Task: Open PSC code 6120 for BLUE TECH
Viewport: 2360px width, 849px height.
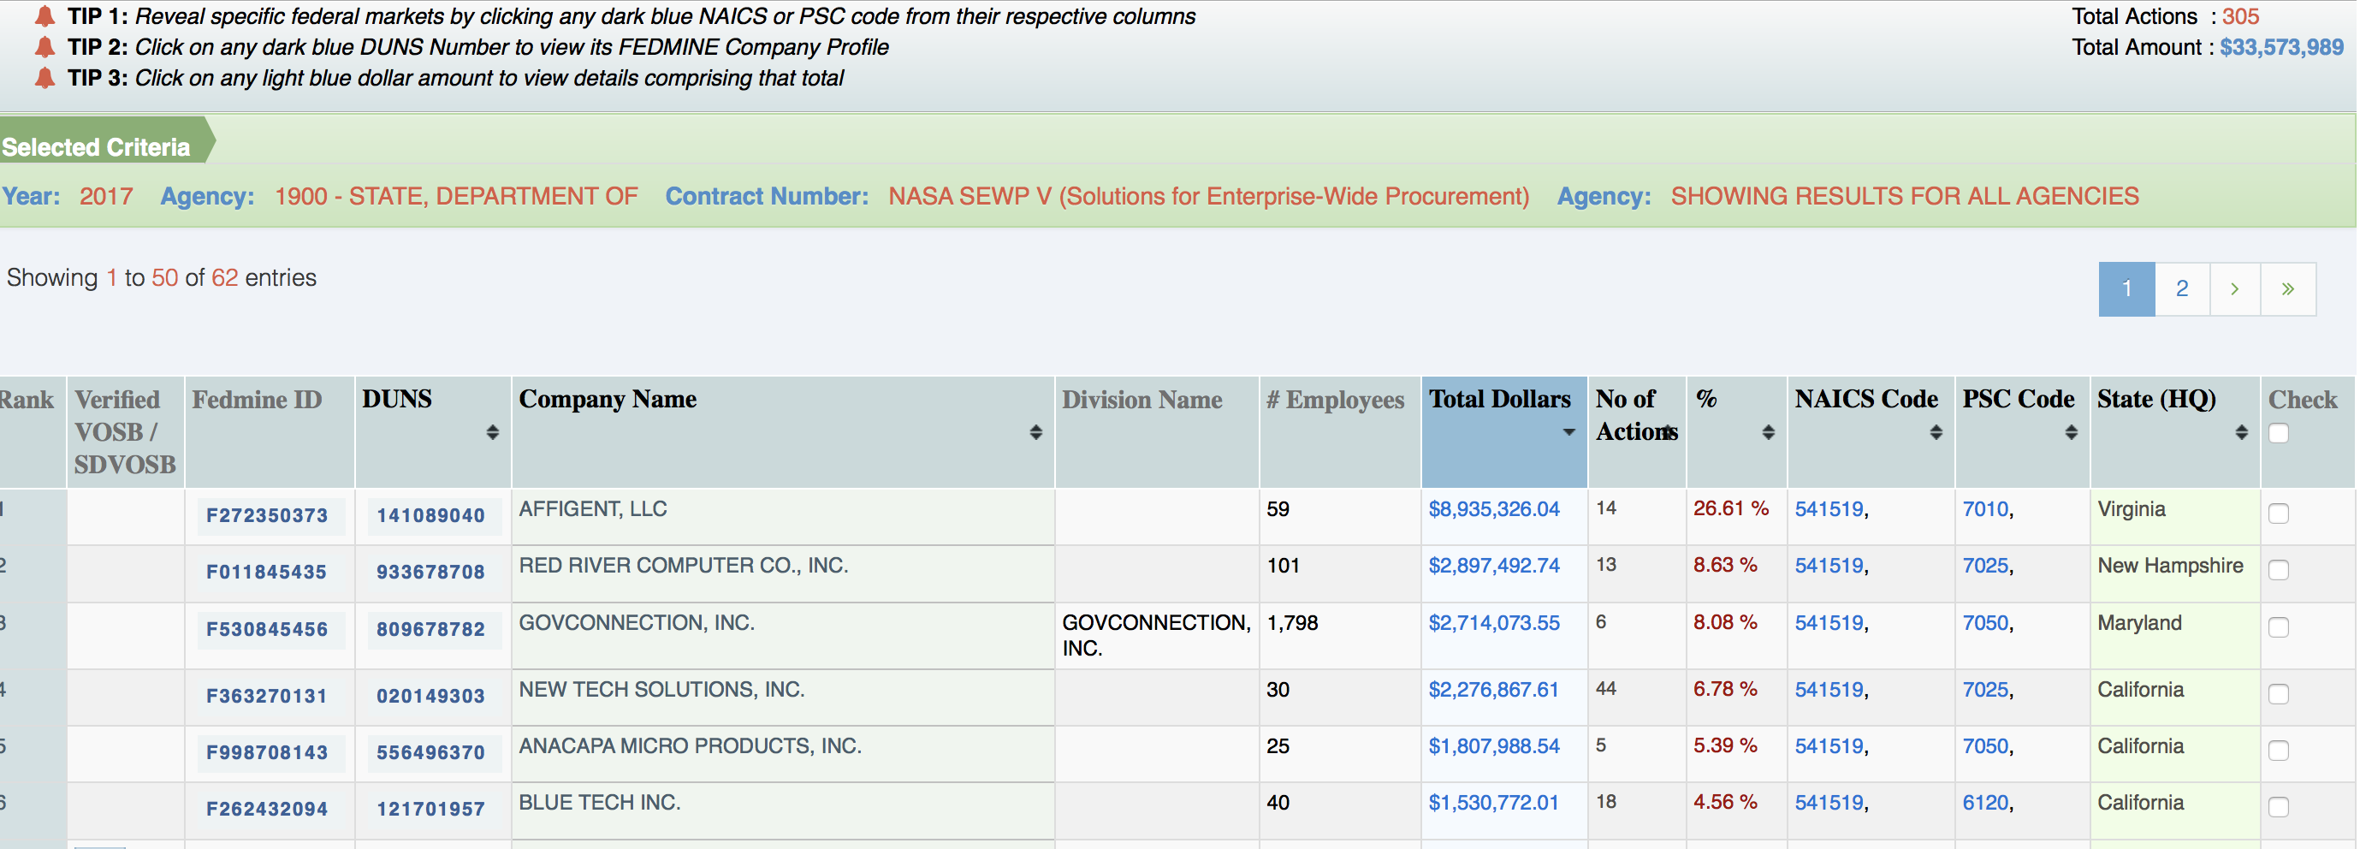Action: (x=1984, y=803)
